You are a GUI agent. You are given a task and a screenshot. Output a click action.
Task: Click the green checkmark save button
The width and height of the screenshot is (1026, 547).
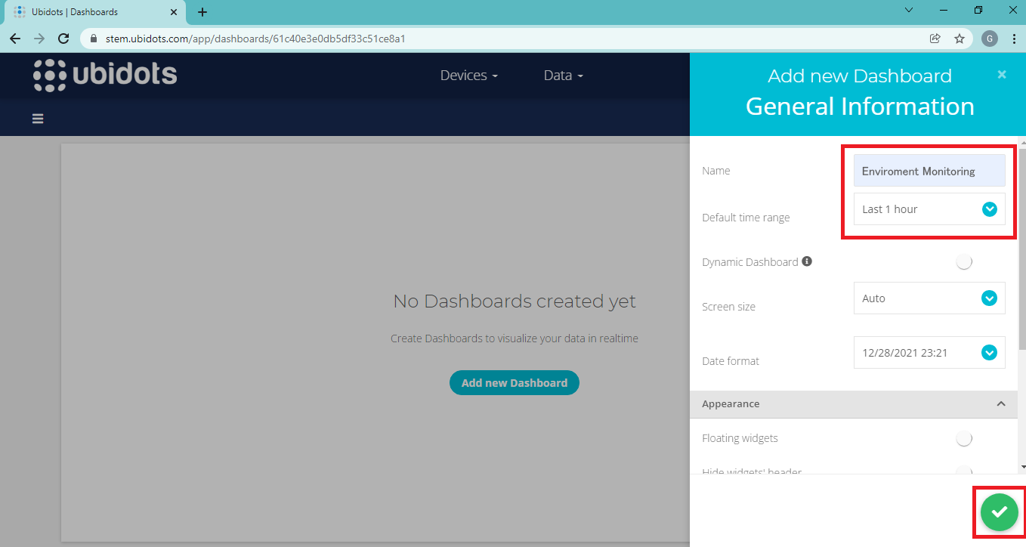tap(999, 512)
